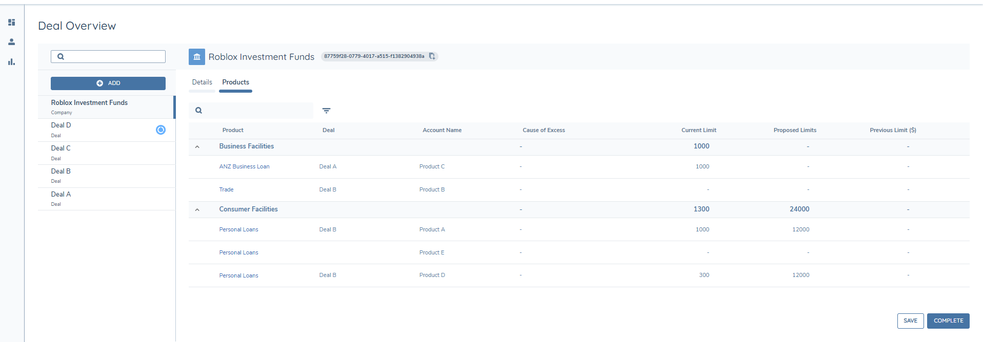The width and height of the screenshot is (983, 342).
Task: Click the Deal D refresh status icon
Action: coord(161,130)
